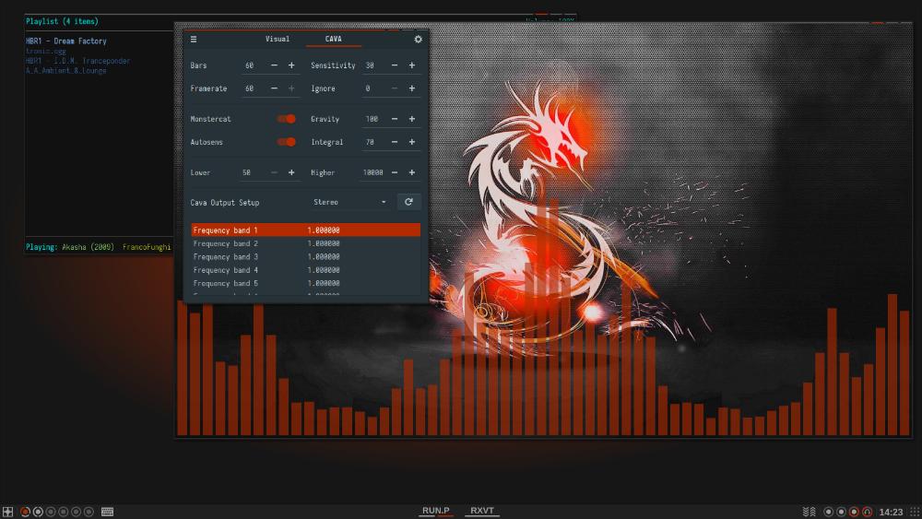The height and width of the screenshot is (519, 922).
Task: Click the Playlist (4 items) header
Action: [x=62, y=21]
